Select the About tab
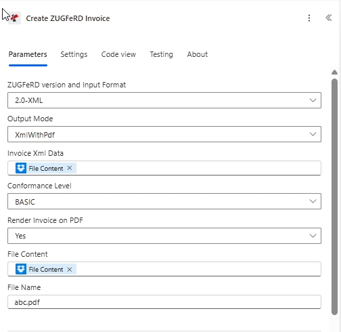 click(198, 54)
